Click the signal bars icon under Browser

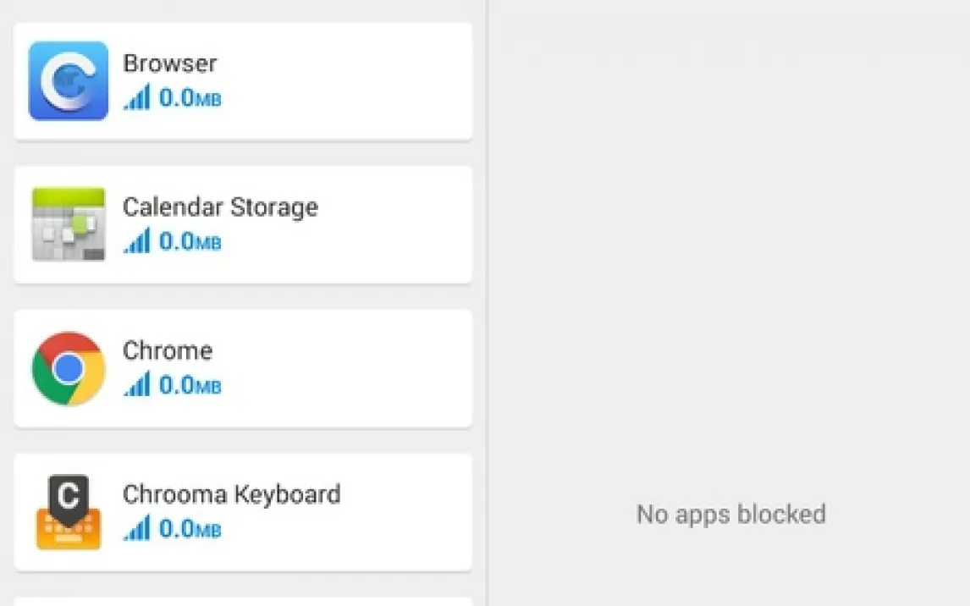coord(137,98)
